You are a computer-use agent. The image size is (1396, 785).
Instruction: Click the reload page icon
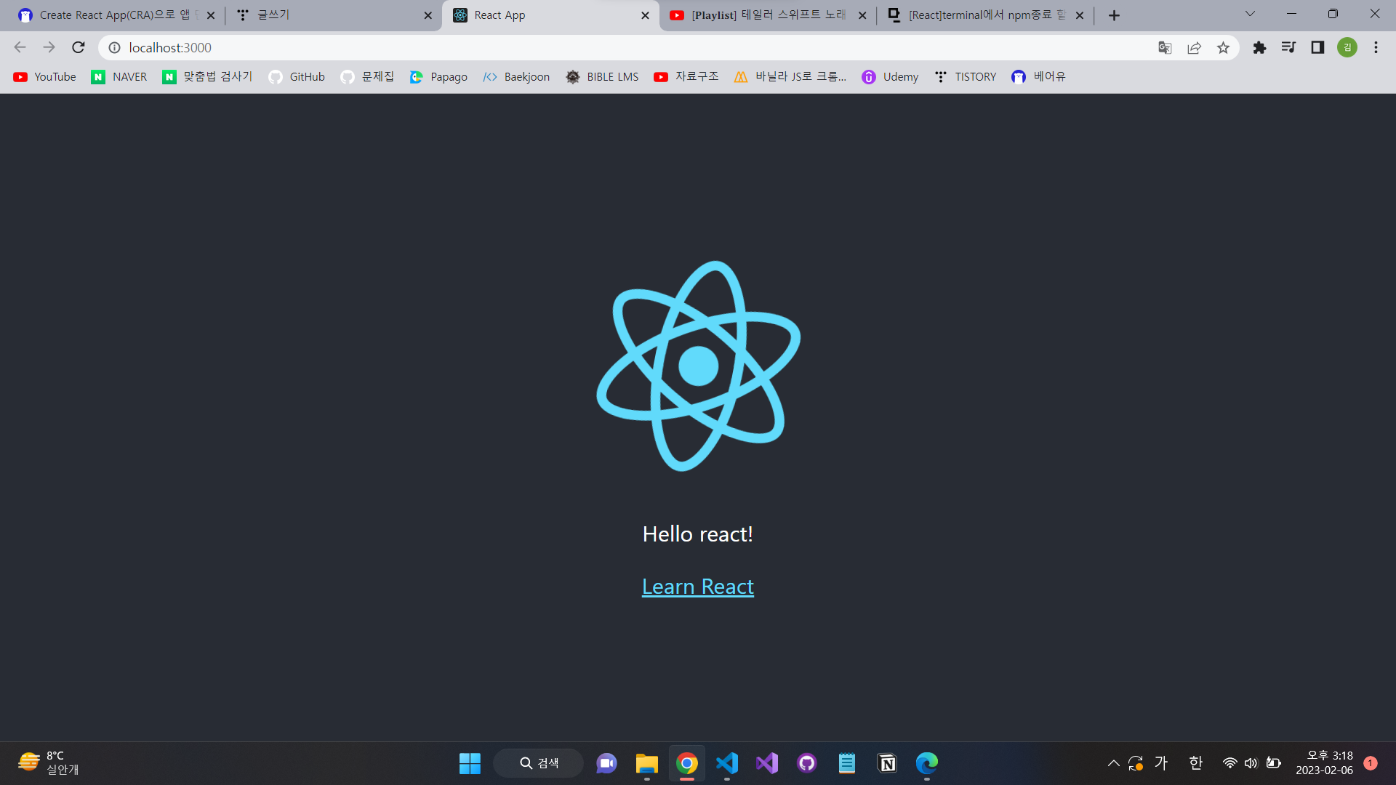79,48
